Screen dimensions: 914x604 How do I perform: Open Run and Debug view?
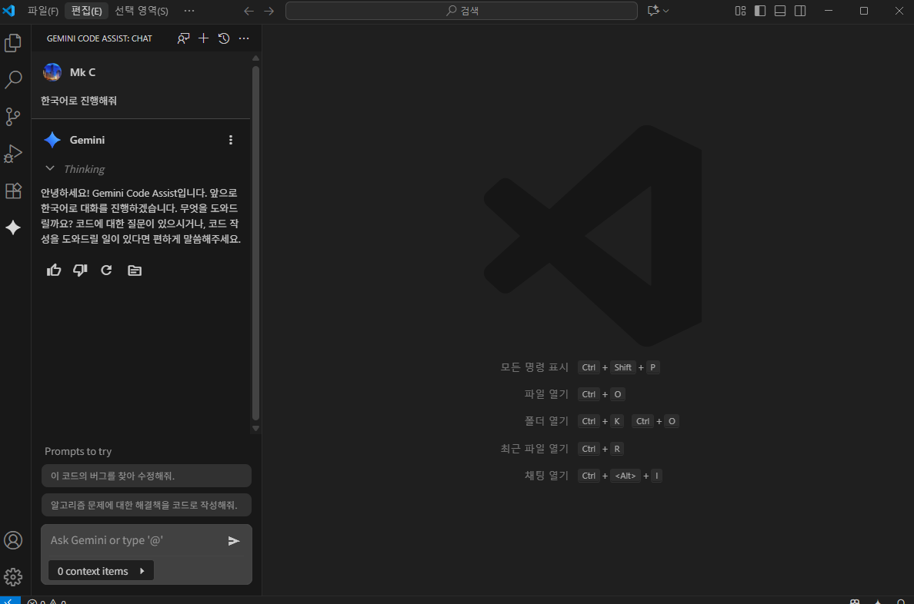tap(13, 154)
